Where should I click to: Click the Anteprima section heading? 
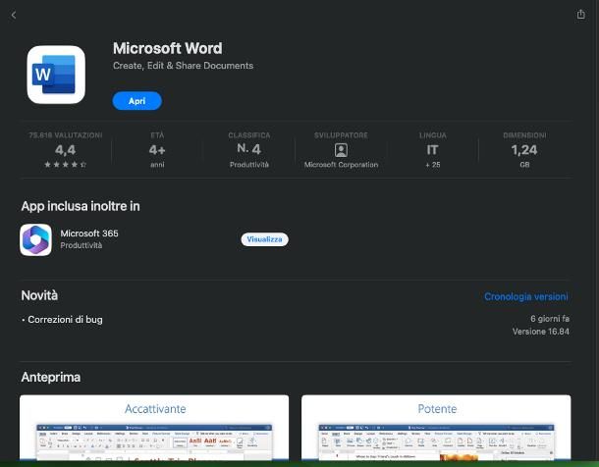tap(51, 377)
